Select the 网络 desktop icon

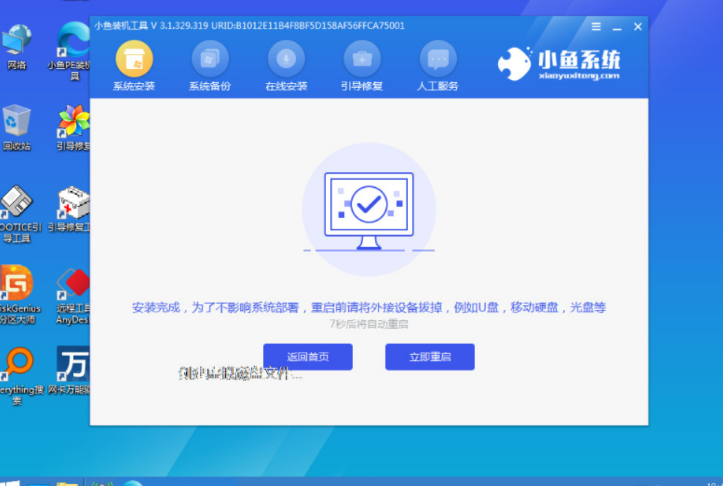click(x=17, y=45)
